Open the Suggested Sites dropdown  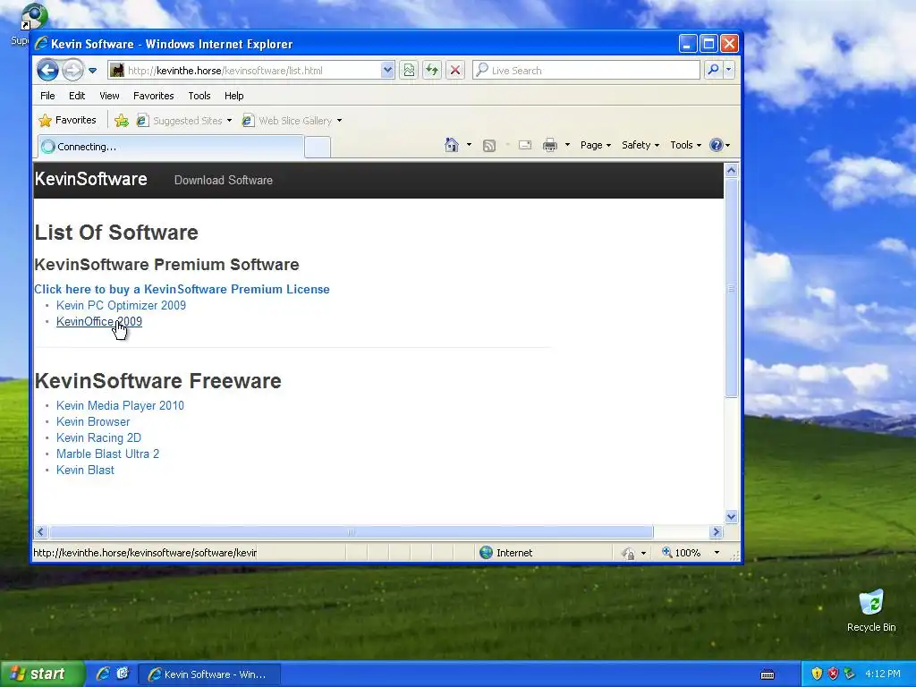[x=184, y=121]
